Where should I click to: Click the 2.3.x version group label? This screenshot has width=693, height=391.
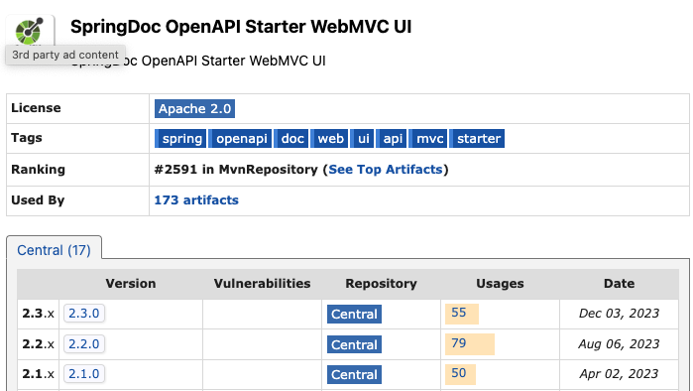tap(38, 314)
